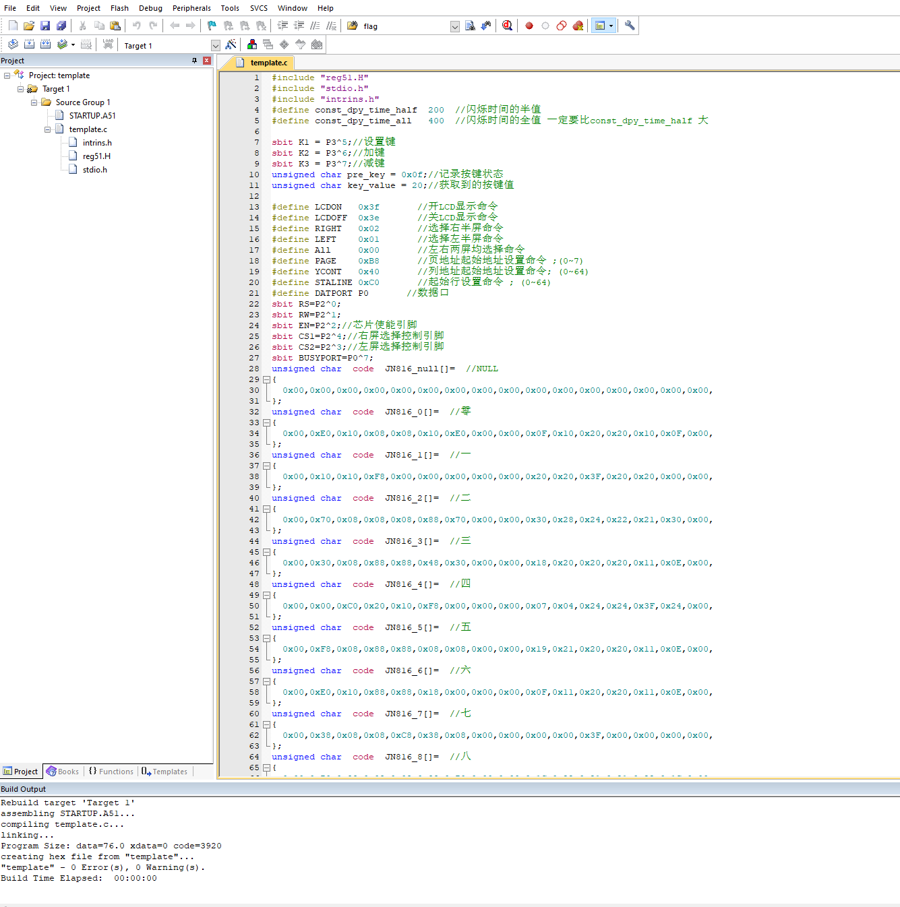Click into the flag search input field

(x=405, y=26)
